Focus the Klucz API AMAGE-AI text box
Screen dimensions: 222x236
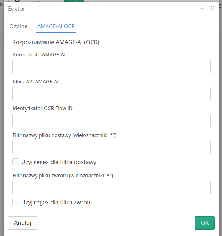coord(111,94)
